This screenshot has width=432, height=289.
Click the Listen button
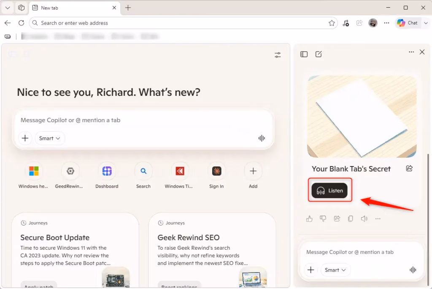coord(329,191)
